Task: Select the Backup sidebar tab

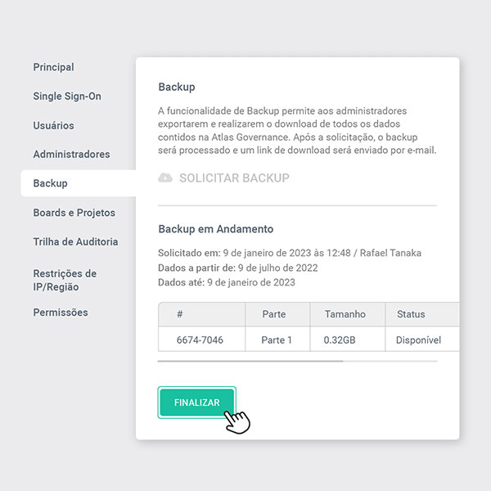Action: click(x=51, y=183)
